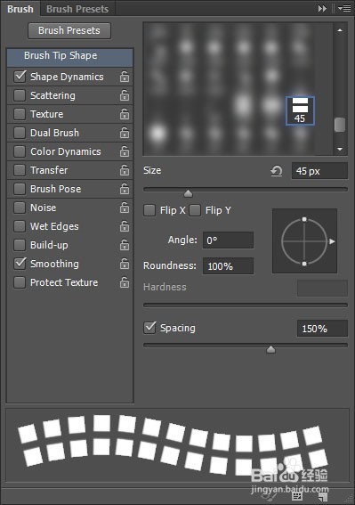
Task: Enable the Transfer checkbox
Action: tap(20, 170)
